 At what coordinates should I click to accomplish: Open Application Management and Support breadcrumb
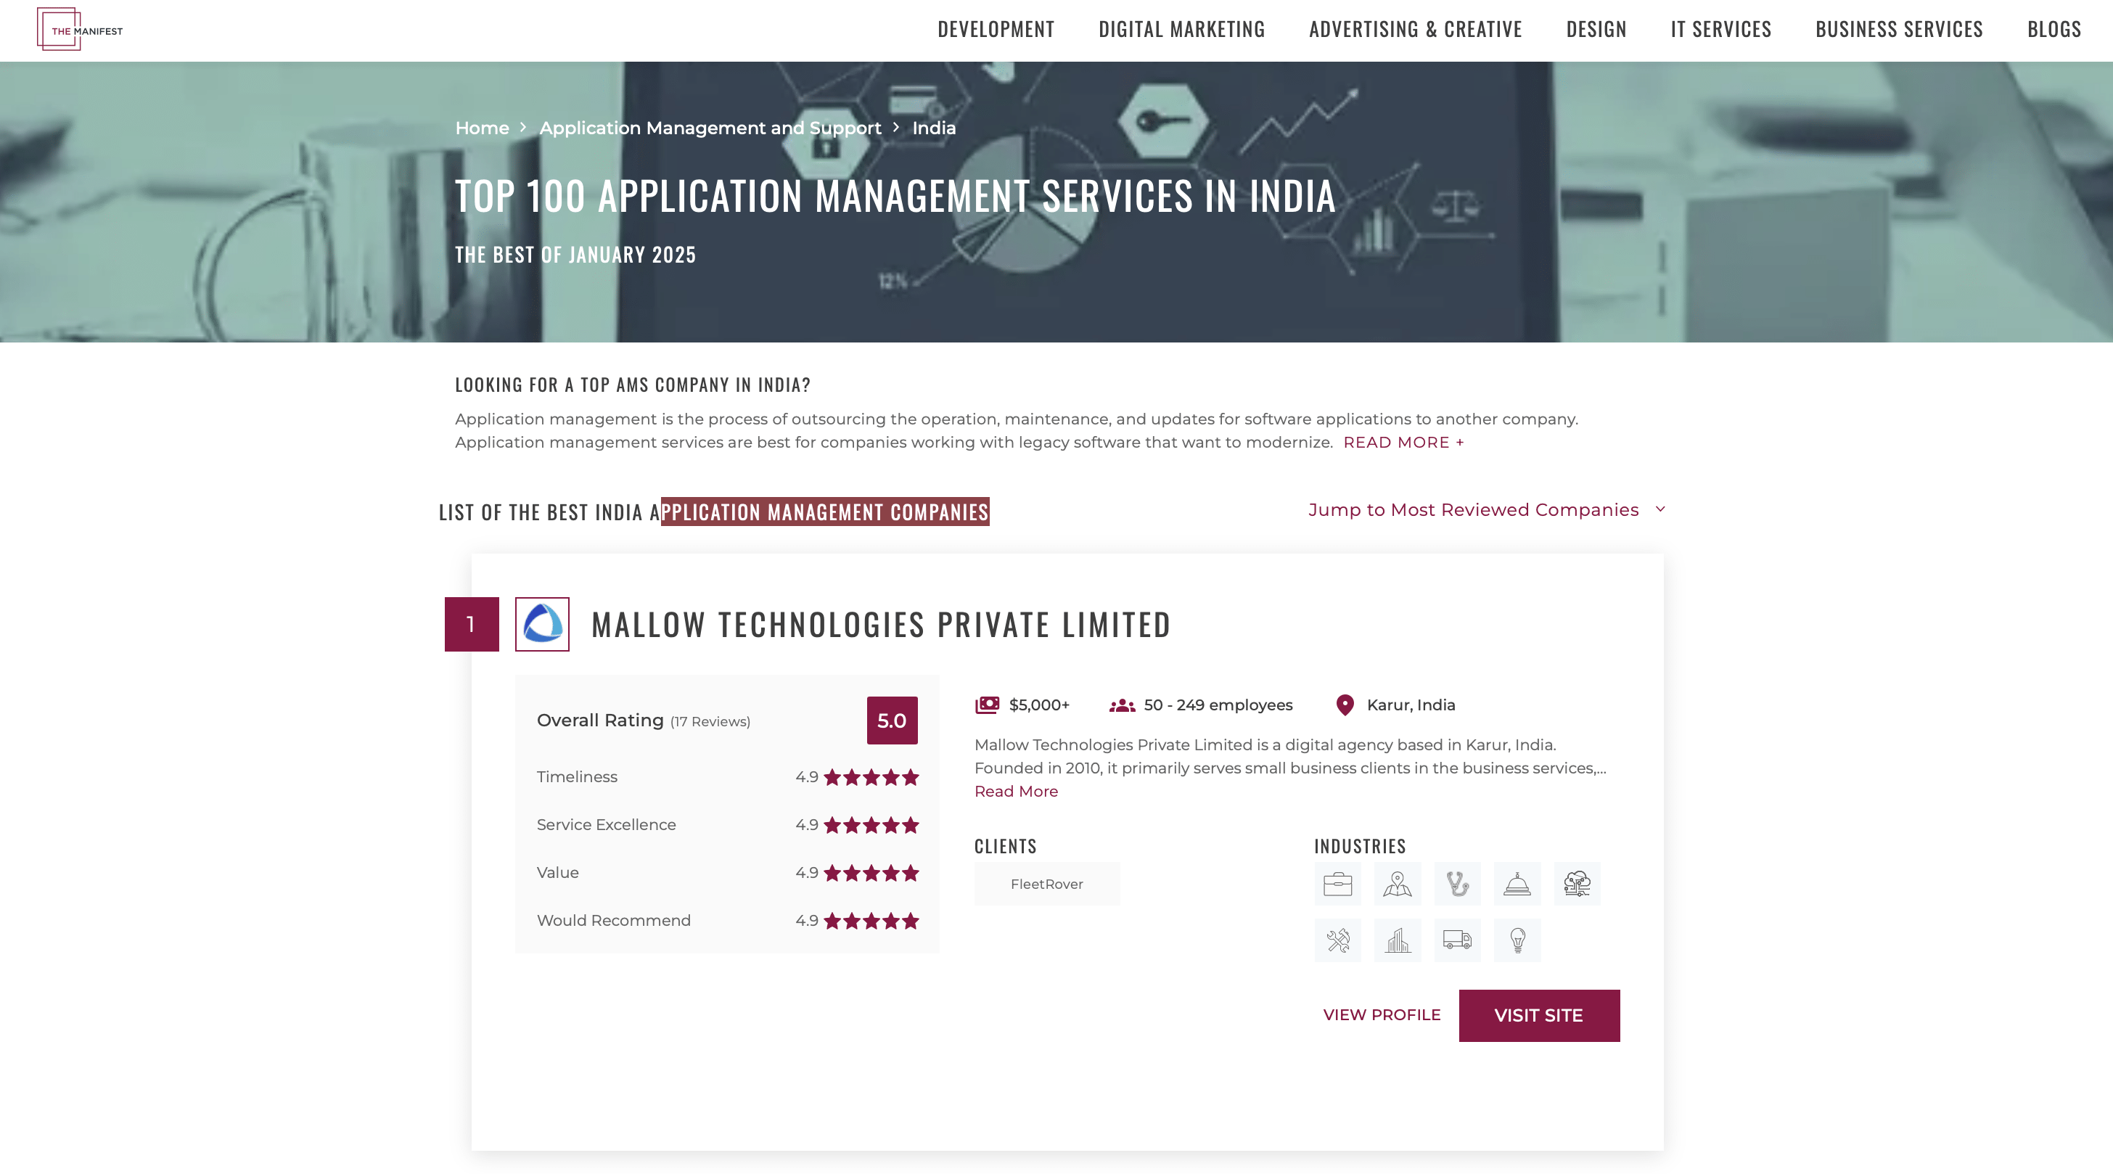pos(710,128)
